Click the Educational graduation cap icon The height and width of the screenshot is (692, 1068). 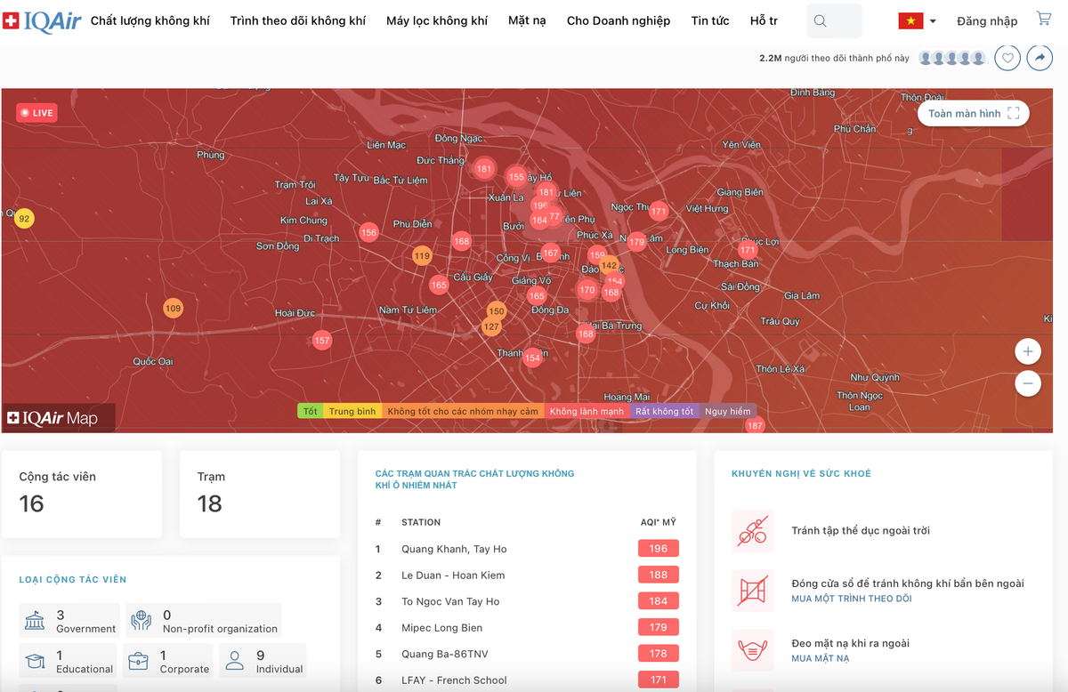36,662
